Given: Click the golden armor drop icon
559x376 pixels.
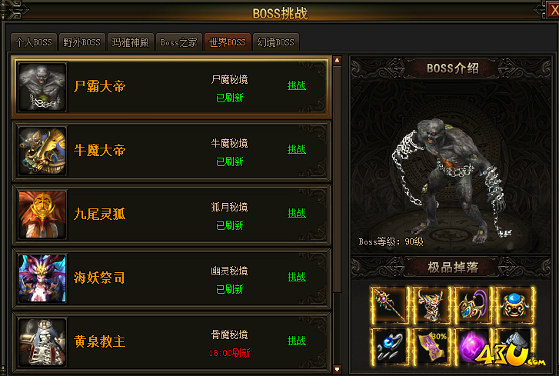Looking at the screenshot, I should pyautogui.click(x=431, y=305).
